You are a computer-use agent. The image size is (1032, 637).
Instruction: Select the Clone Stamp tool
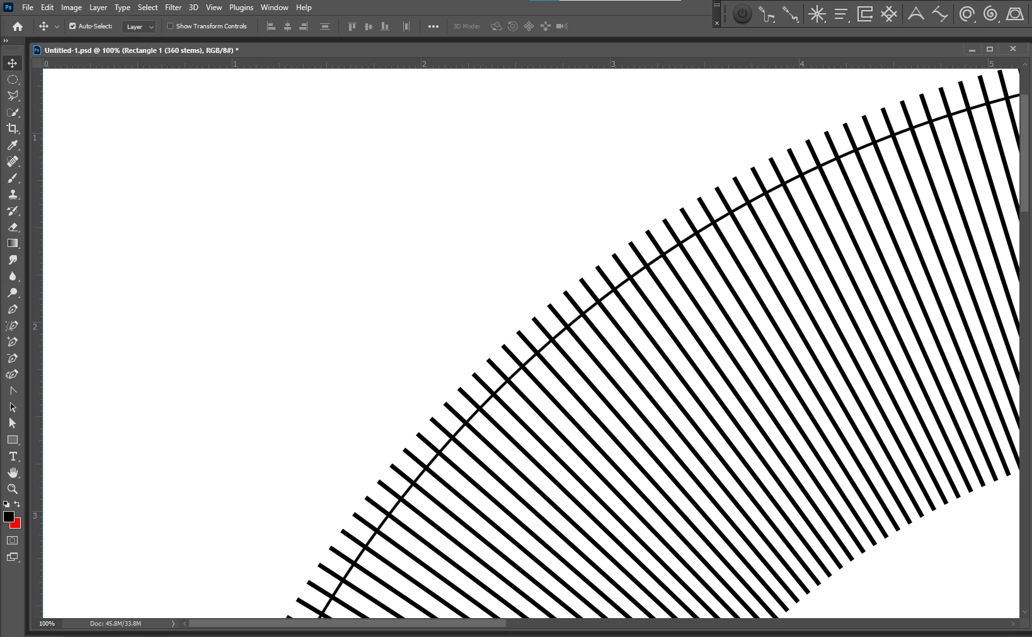[13, 195]
